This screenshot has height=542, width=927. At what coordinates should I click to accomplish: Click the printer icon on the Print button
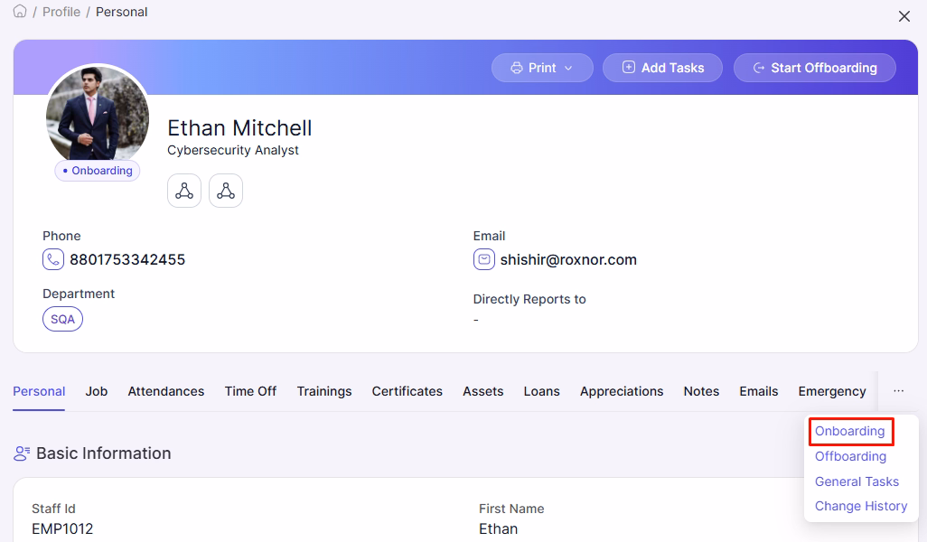pyautogui.click(x=518, y=67)
